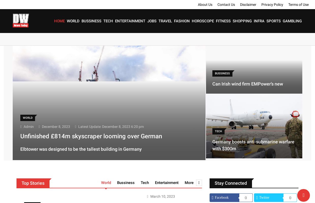Click the clock icon next to Latest Update
This screenshot has width=315, height=203.
[x=76, y=127]
